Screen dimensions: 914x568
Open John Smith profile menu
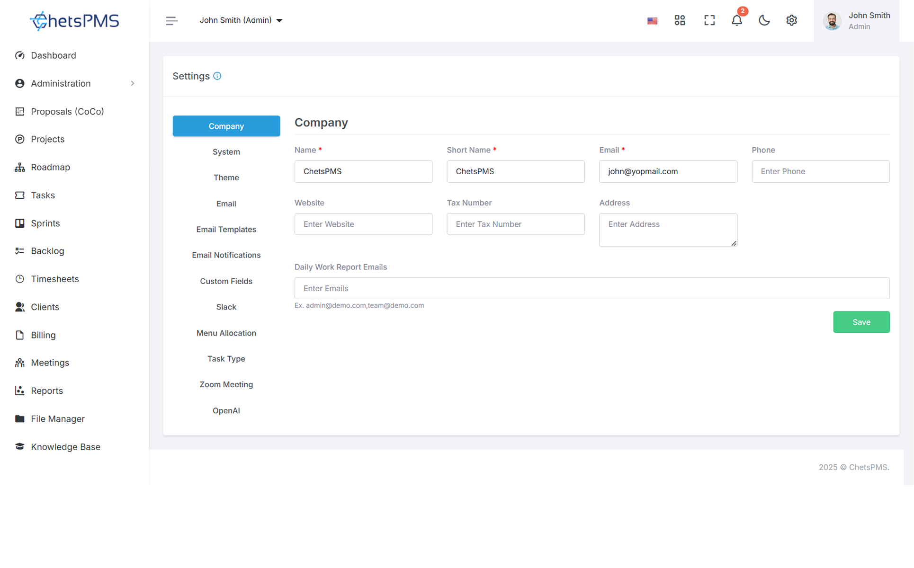[856, 21]
